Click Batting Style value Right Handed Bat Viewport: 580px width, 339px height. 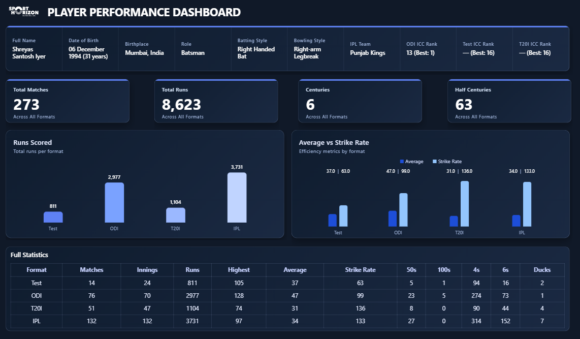point(256,53)
